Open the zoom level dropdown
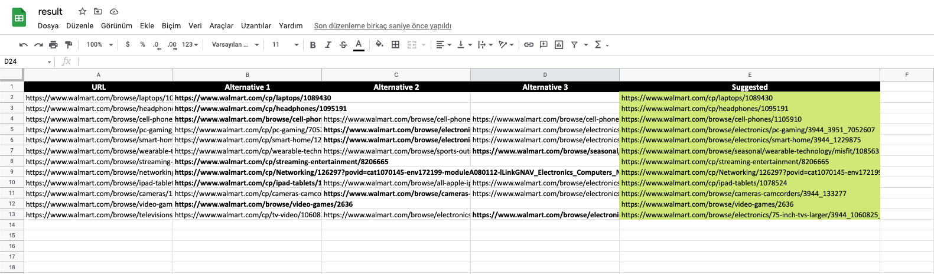 [100, 45]
